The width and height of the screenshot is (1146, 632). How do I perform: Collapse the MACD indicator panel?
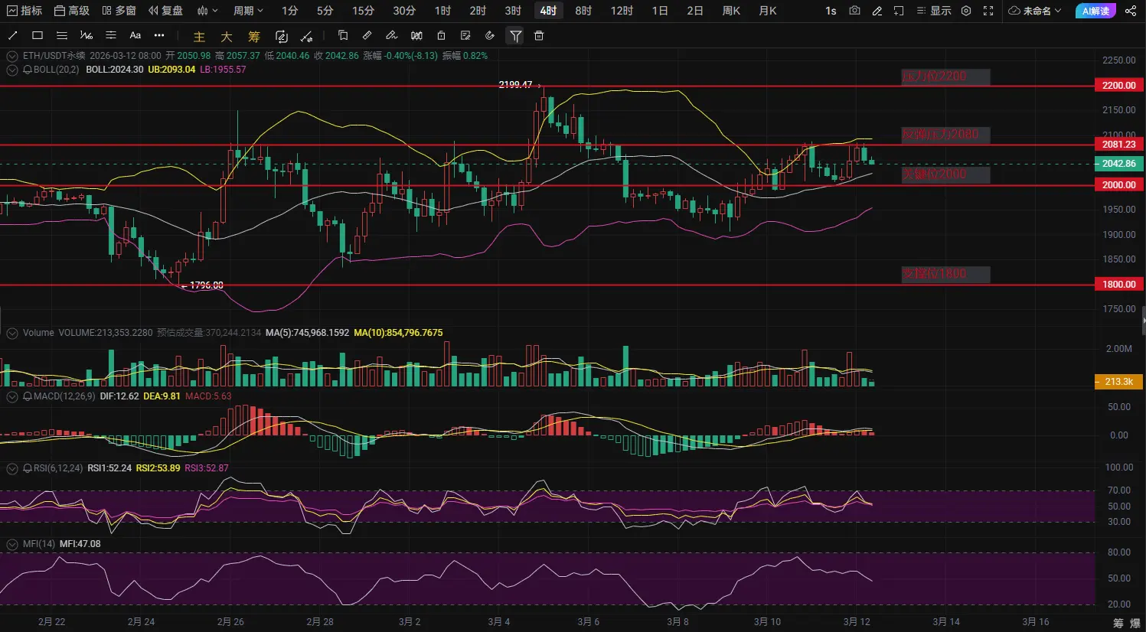pyautogui.click(x=12, y=396)
